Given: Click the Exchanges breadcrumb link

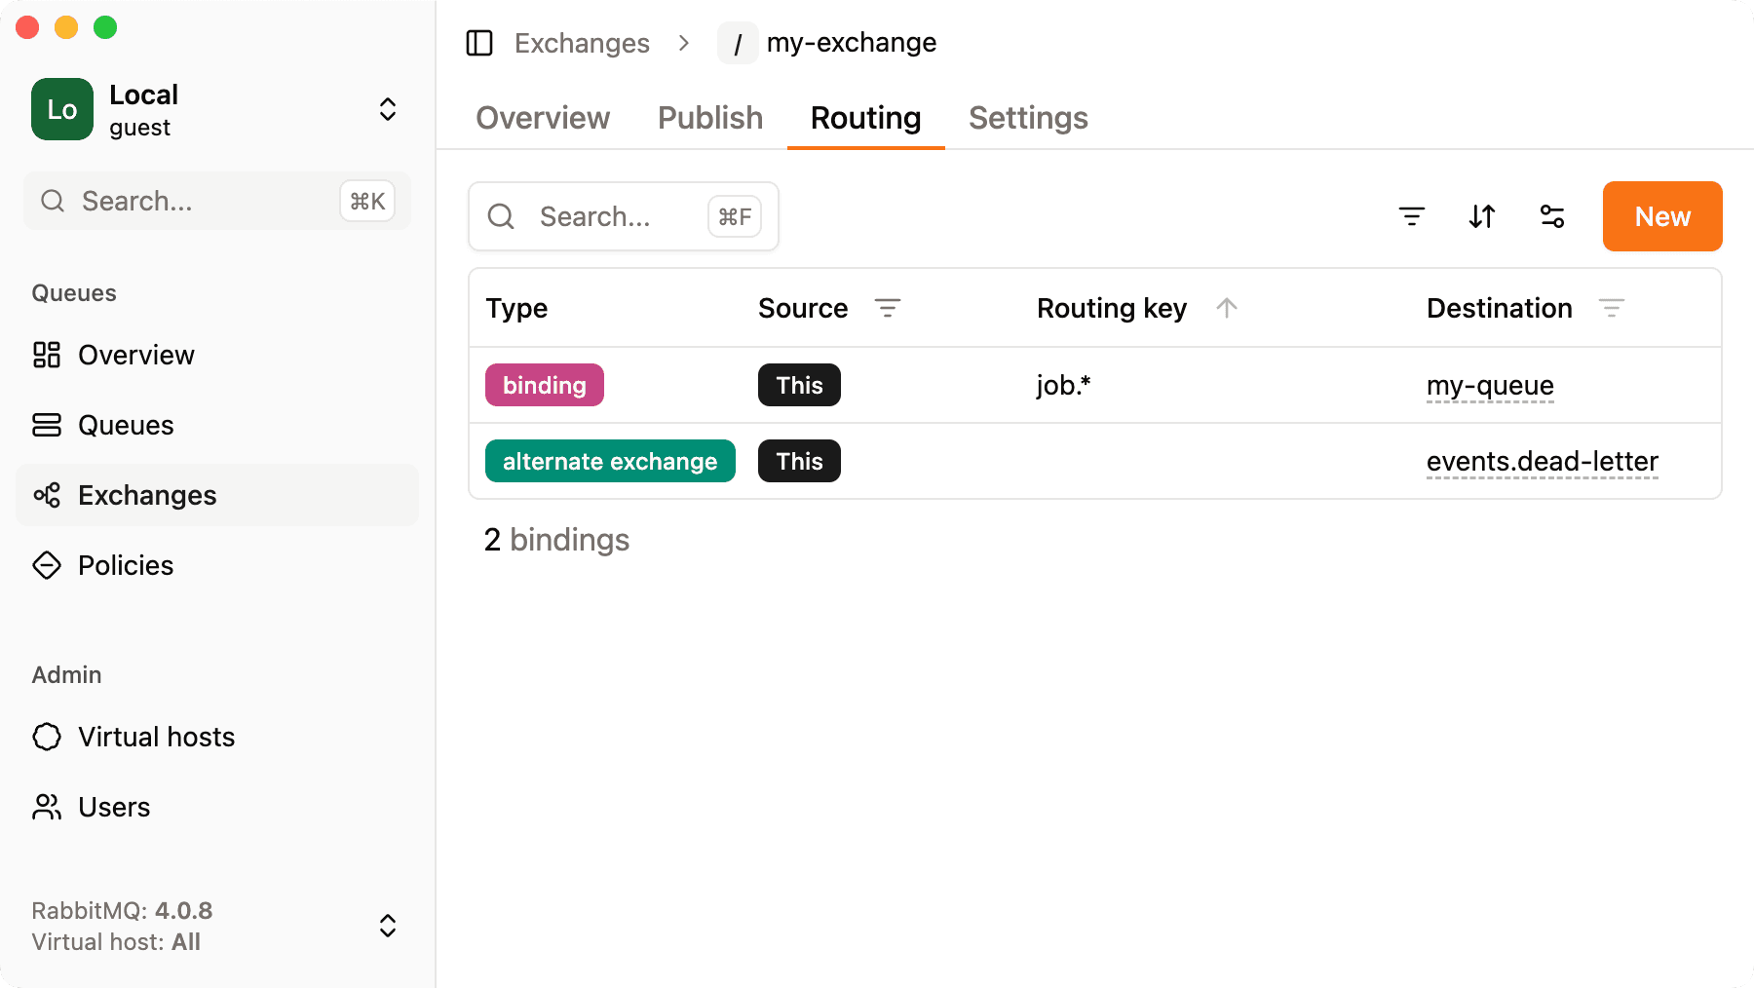Looking at the screenshot, I should (582, 43).
